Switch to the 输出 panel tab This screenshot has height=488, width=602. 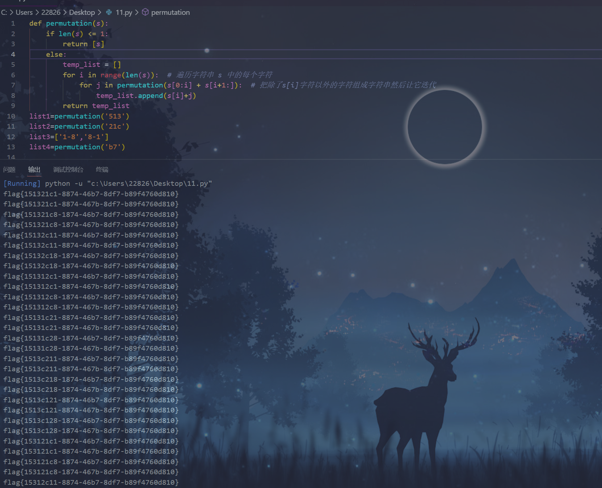point(34,170)
